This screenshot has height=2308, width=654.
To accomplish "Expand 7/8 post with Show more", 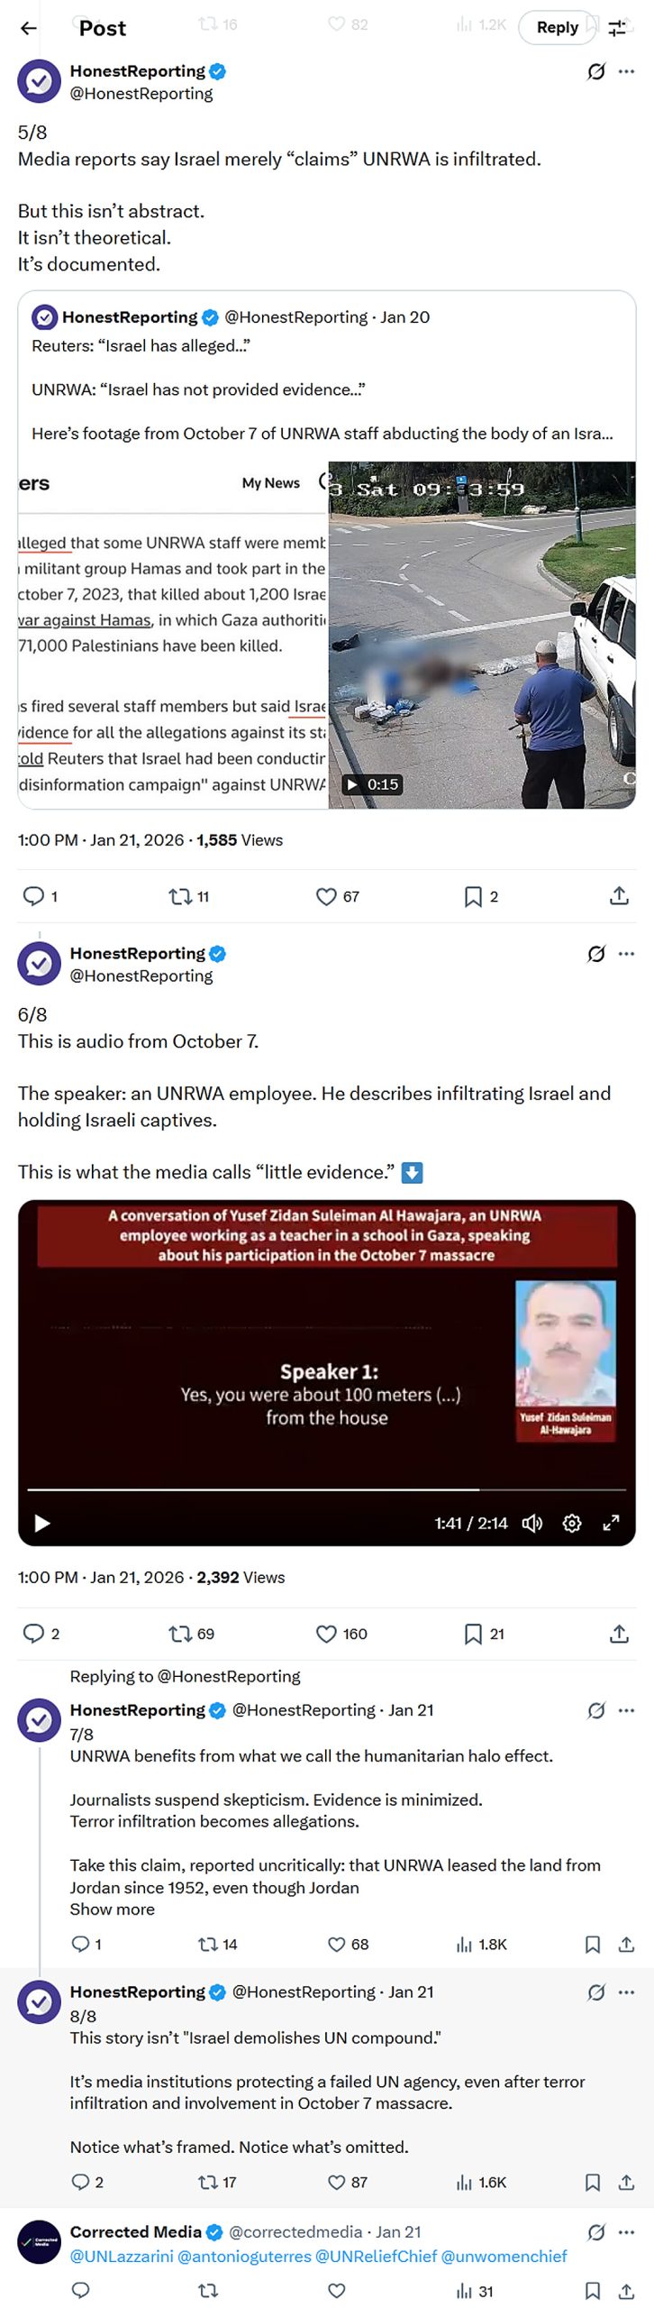I will (113, 1910).
